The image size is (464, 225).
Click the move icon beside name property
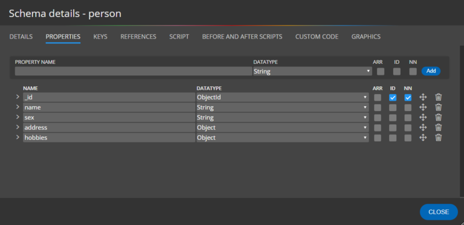click(x=423, y=107)
